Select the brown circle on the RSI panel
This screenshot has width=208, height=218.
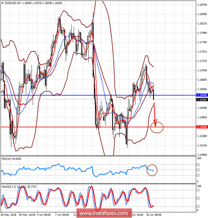click(152, 170)
